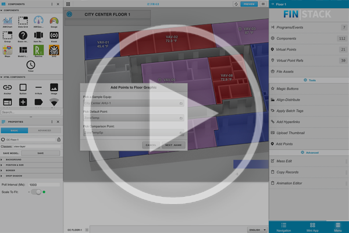Select the Button HTML component icon
Screen dimensions: 349x233
(x=23, y=87)
